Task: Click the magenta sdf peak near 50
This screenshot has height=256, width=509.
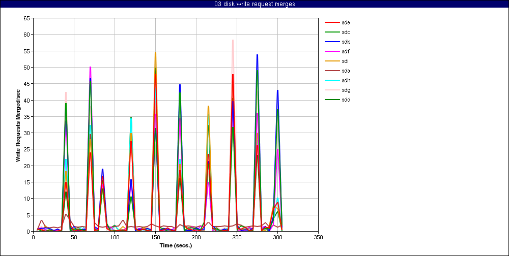Action: coord(90,68)
